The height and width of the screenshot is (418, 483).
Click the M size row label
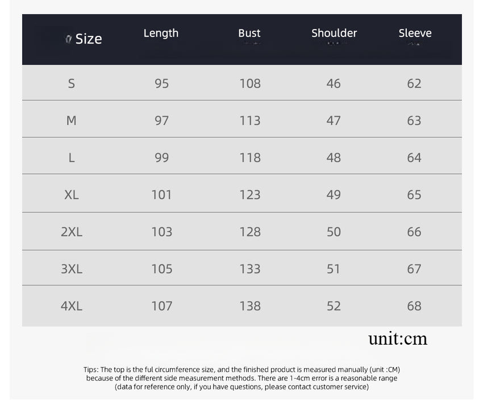pyautogui.click(x=72, y=121)
